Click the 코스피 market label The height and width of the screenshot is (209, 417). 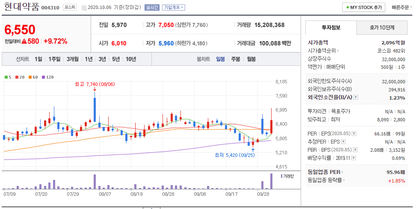(x=70, y=7)
